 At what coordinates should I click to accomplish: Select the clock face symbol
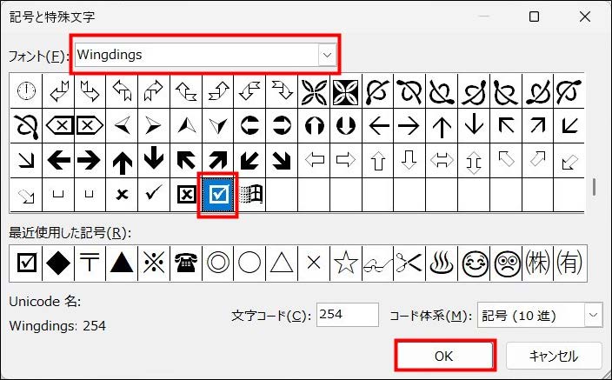coord(26,91)
